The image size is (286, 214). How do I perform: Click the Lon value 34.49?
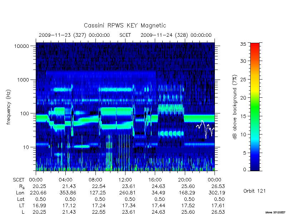coord(158,193)
